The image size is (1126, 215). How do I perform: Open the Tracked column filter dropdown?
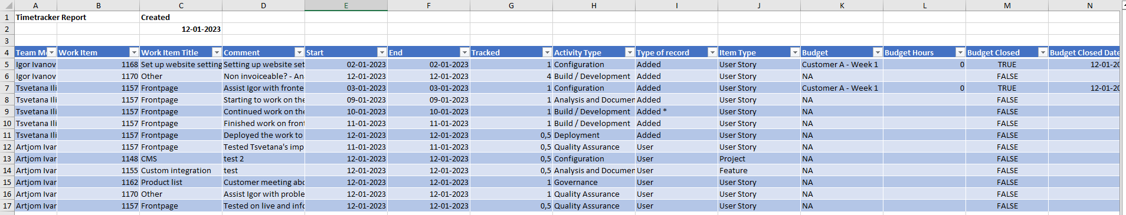(547, 52)
